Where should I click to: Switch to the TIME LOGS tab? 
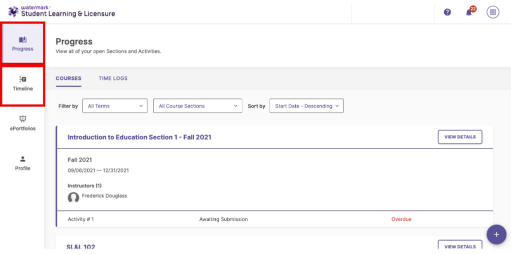113,78
